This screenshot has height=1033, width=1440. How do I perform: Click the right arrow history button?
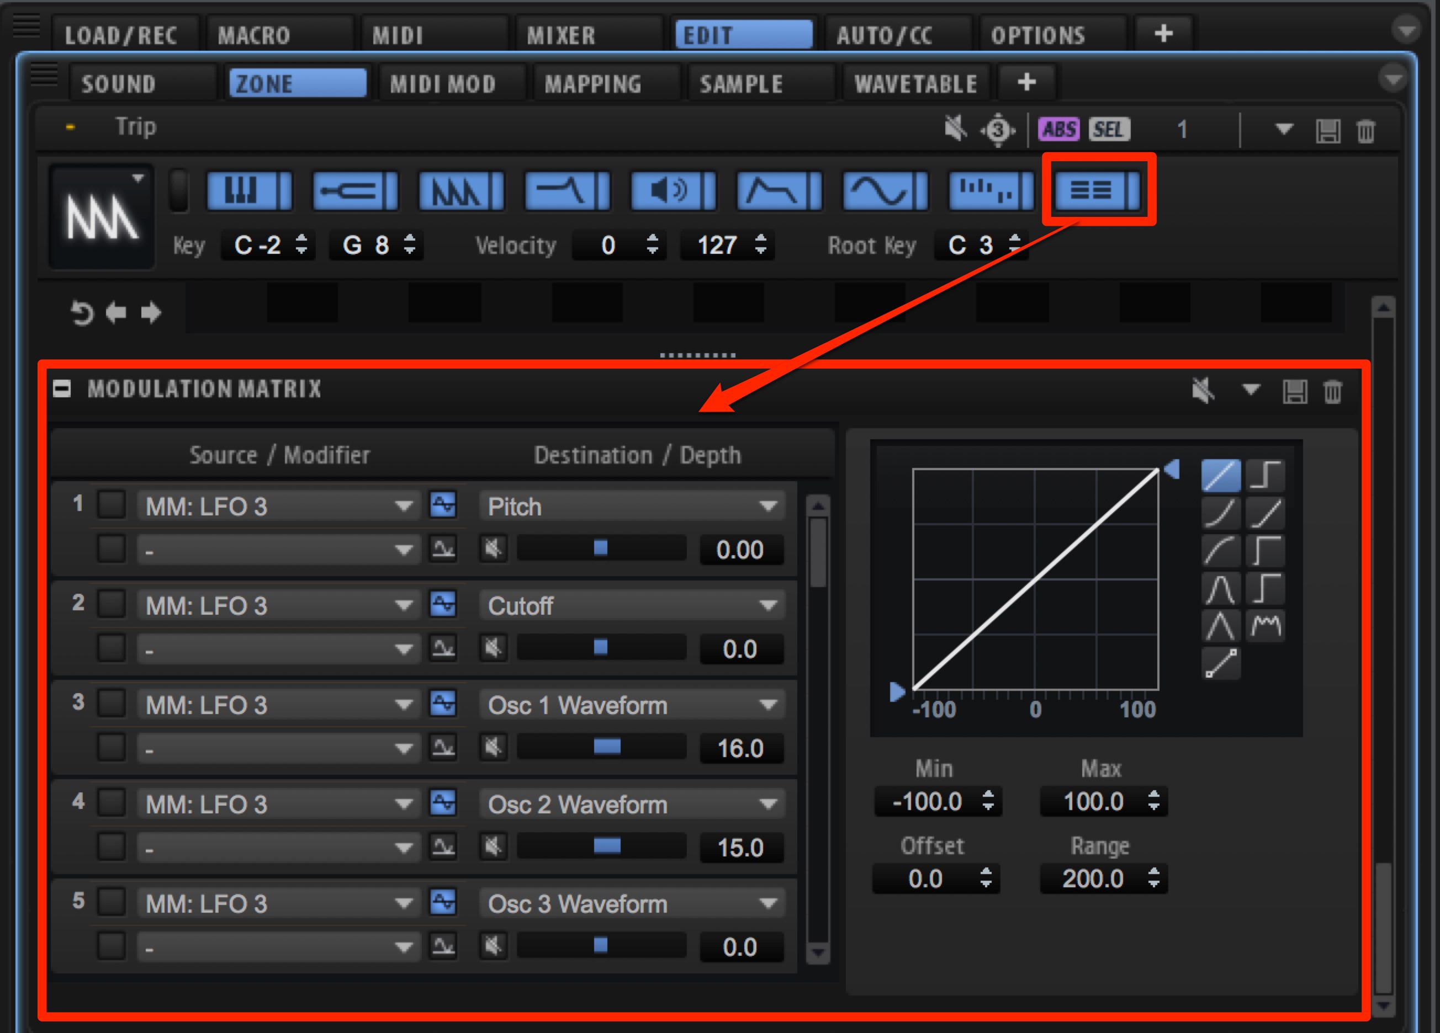tap(151, 313)
